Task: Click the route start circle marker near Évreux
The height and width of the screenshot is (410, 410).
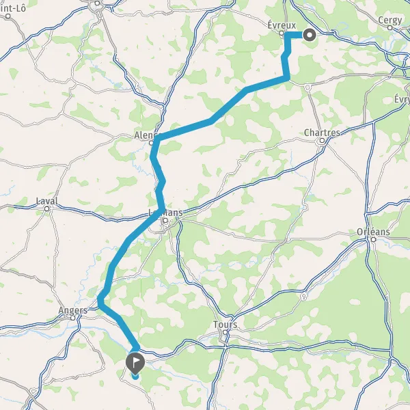Action: (x=310, y=35)
